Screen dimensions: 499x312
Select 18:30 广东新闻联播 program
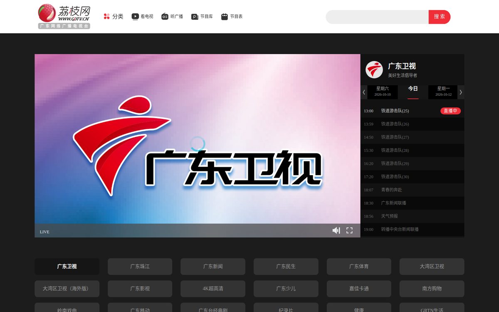tap(413, 203)
